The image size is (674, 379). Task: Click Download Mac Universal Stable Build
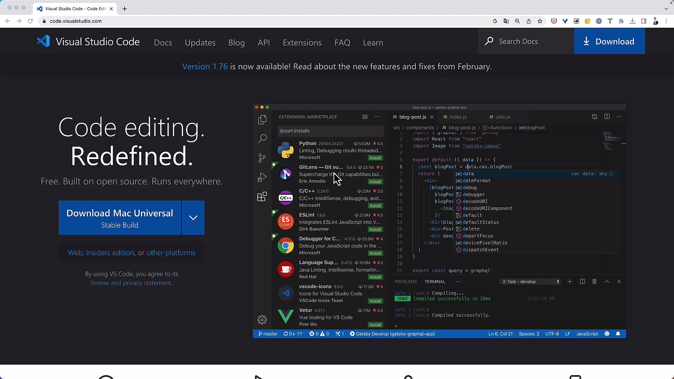(x=120, y=218)
